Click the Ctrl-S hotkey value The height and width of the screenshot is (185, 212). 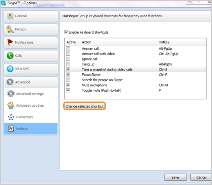pyautogui.click(x=163, y=69)
